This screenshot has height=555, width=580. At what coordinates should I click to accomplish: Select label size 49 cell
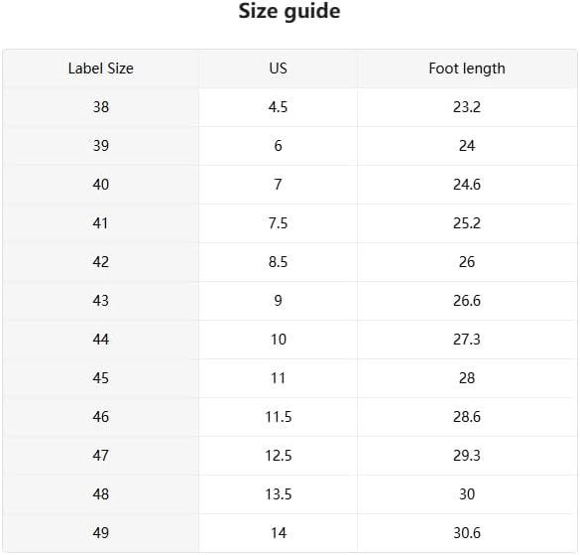click(100, 533)
